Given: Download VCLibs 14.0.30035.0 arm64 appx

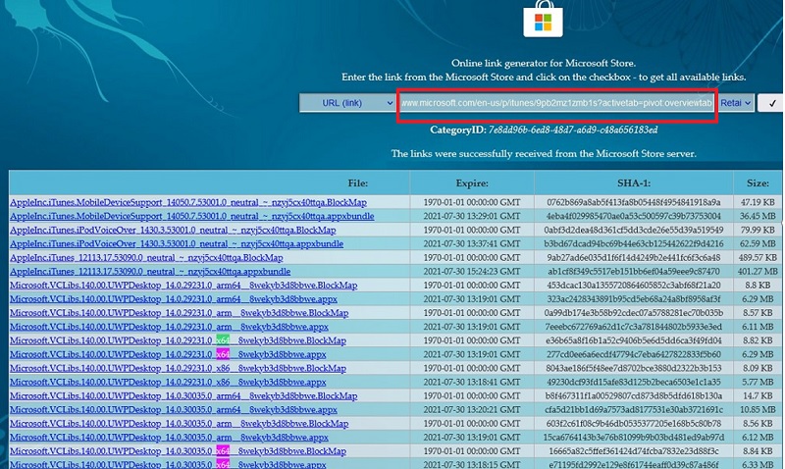Looking at the screenshot, I should 167,408.
